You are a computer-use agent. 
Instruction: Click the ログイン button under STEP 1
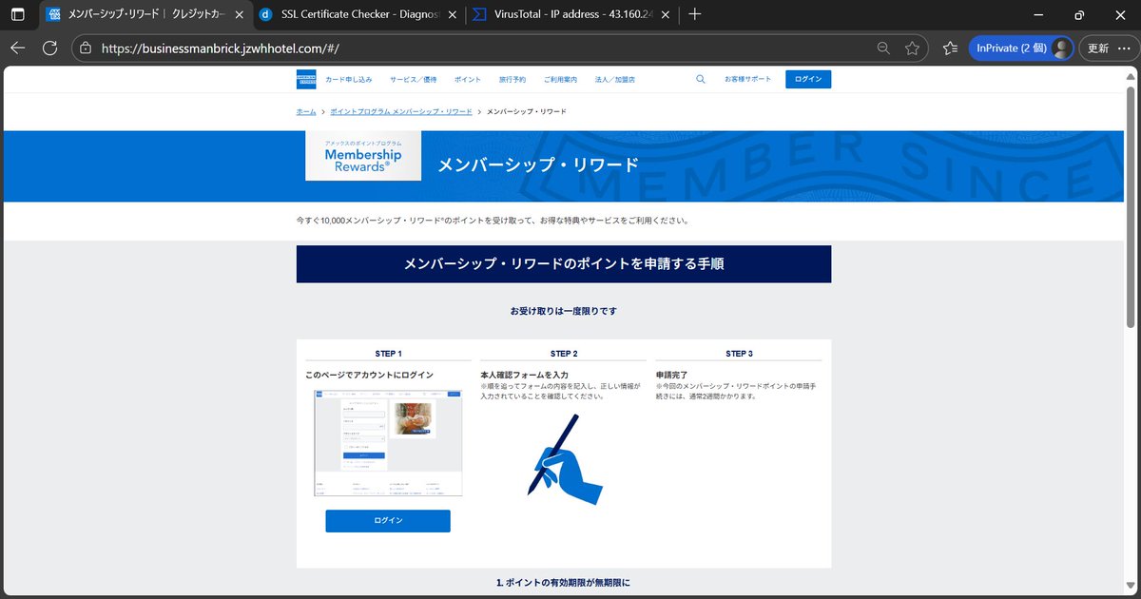[x=387, y=520]
